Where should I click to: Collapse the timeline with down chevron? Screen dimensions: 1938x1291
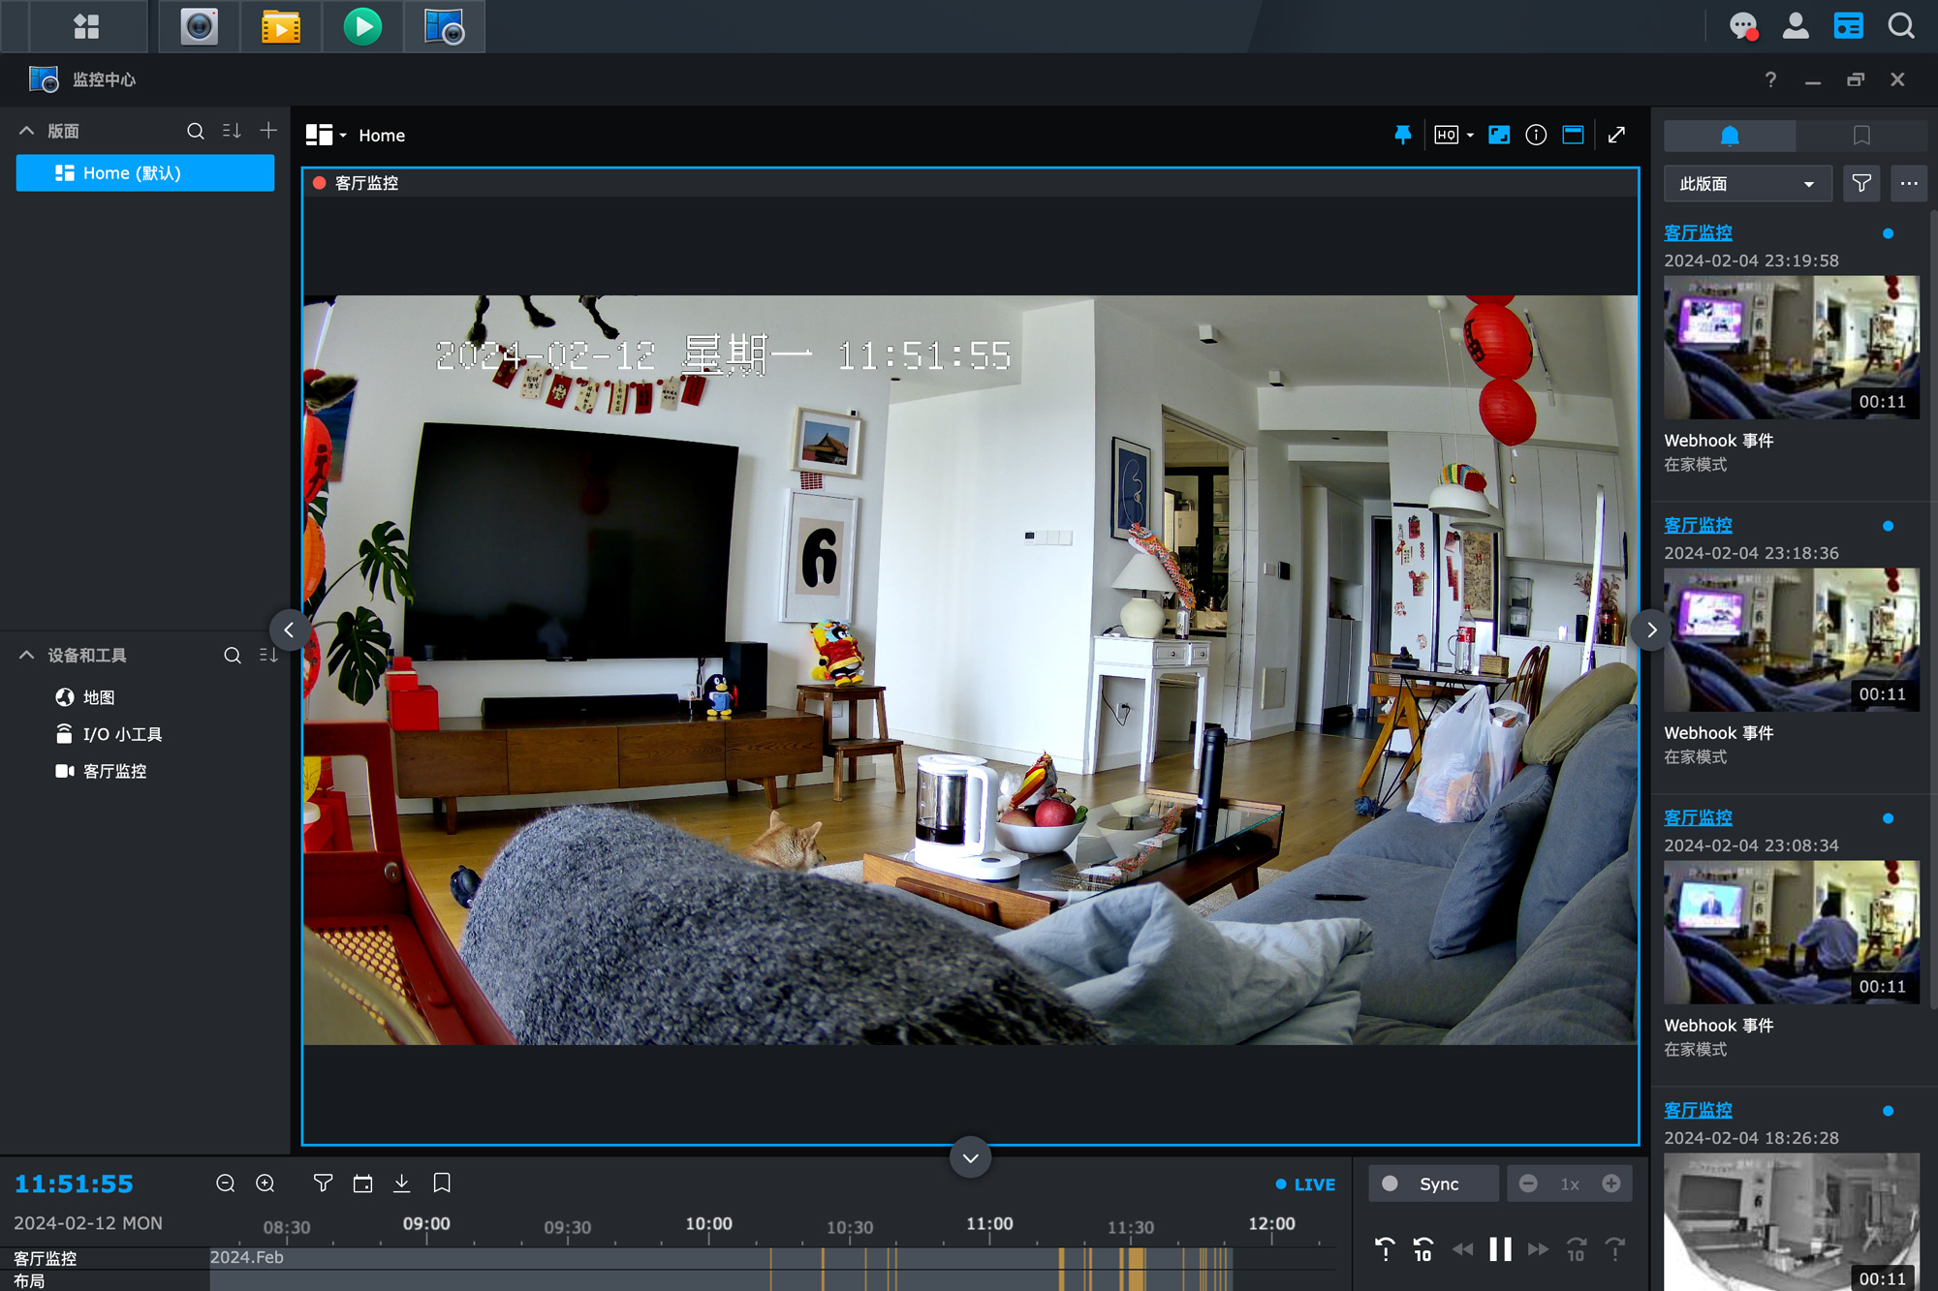(970, 1158)
